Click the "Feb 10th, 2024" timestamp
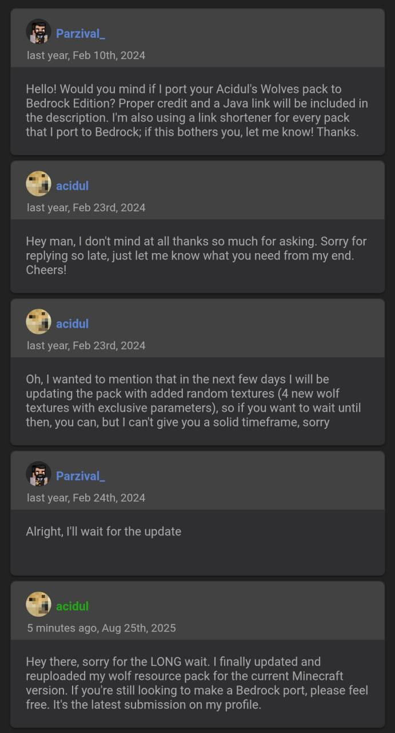Viewport: 395px width, 733px height. pyautogui.click(x=86, y=56)
